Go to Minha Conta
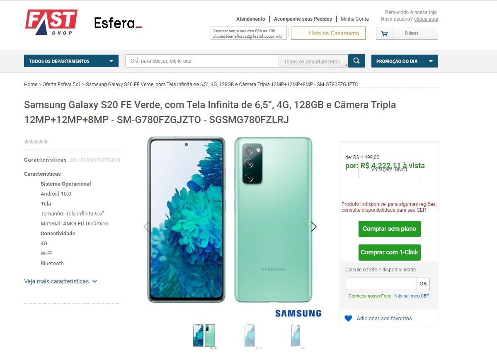 click(354, 19)
